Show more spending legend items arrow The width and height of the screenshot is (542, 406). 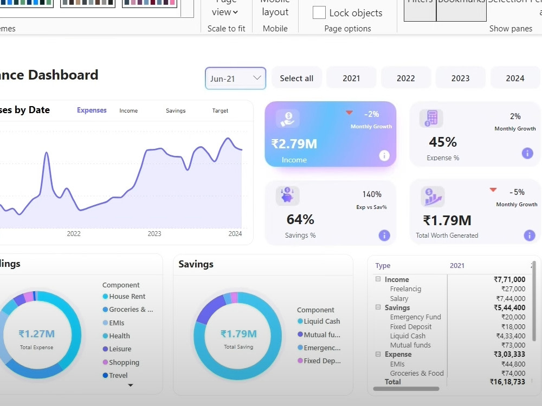(130, 385)
